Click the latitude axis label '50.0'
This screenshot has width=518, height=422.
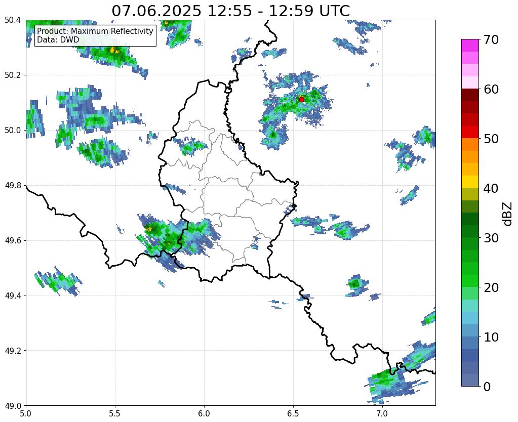point(13,131)
